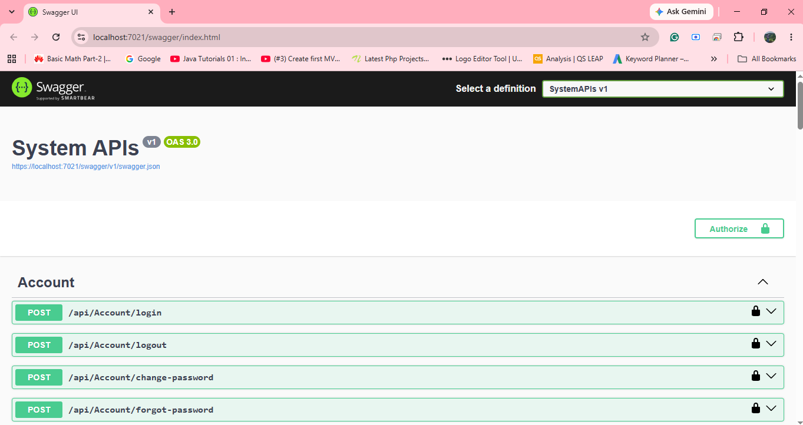Click the /api/Account/change-password path text
Viewport: 803px width, 425px height.
pyautogui.click(x=141, y=377)
